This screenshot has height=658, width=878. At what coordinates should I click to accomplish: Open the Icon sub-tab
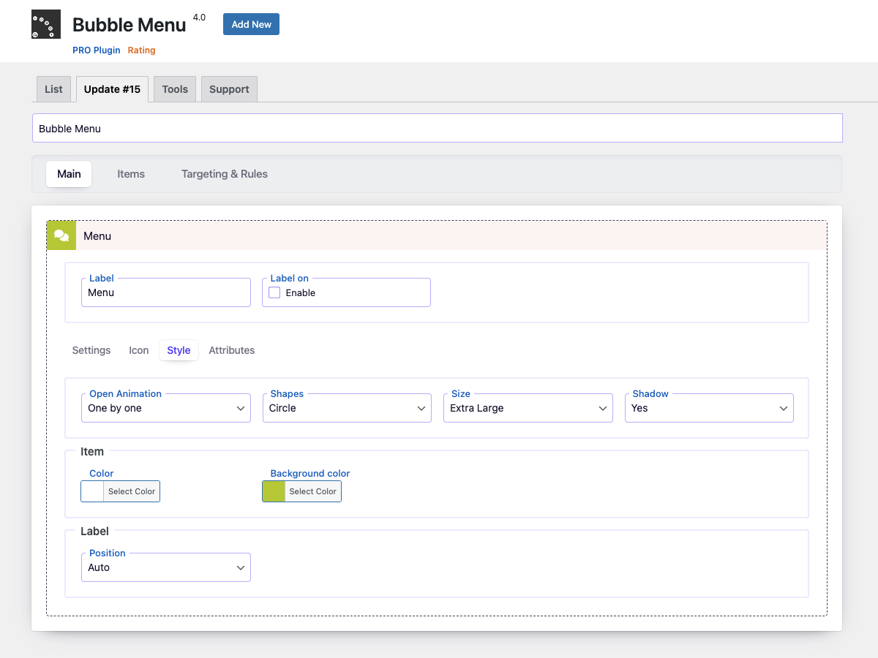pyautogui.click(x=139, y=350)
